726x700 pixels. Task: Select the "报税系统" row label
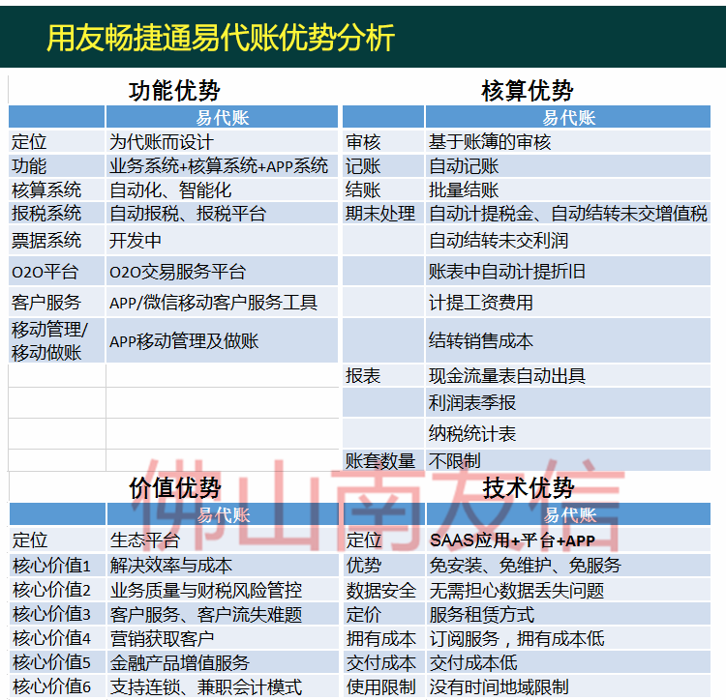[56, 214]
